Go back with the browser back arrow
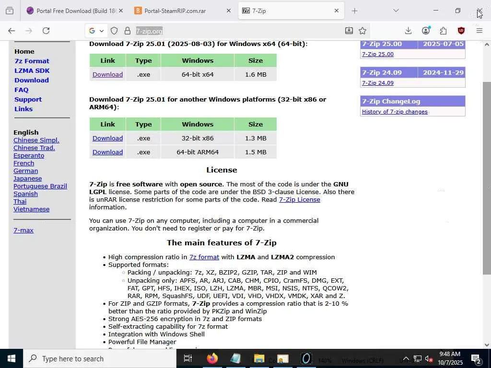 [x=12, y=31]
